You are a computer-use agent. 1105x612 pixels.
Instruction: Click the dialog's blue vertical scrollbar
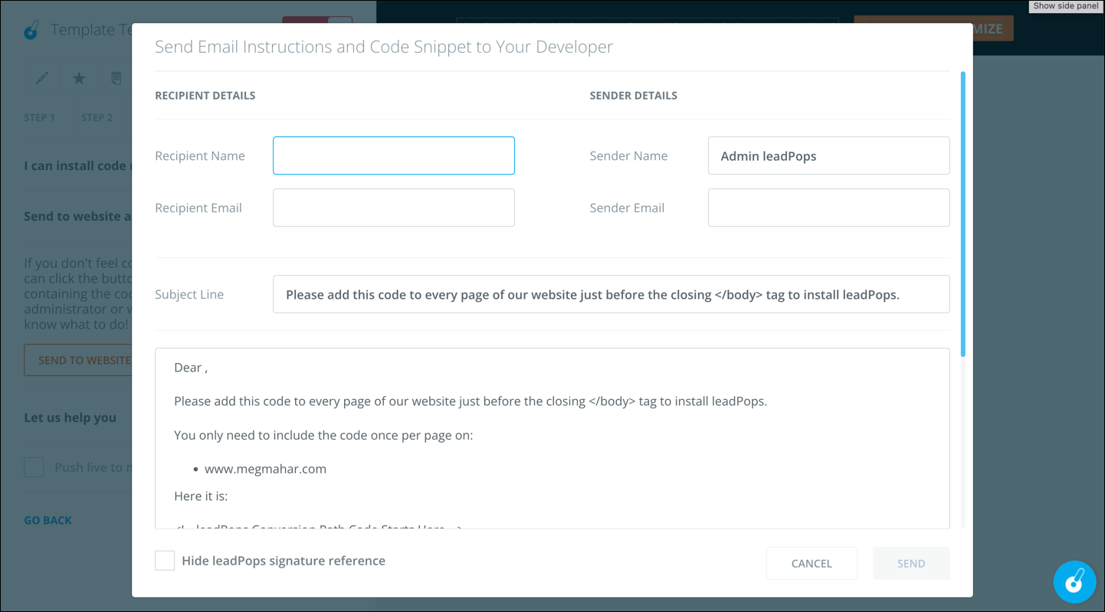(962, 214)
